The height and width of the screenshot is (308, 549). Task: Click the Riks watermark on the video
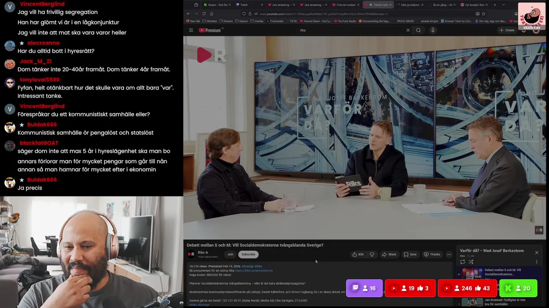point(539,230)
